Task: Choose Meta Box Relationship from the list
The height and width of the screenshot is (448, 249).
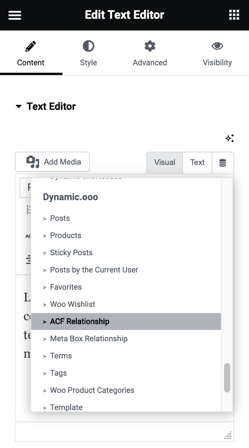Action: point(89,339)
